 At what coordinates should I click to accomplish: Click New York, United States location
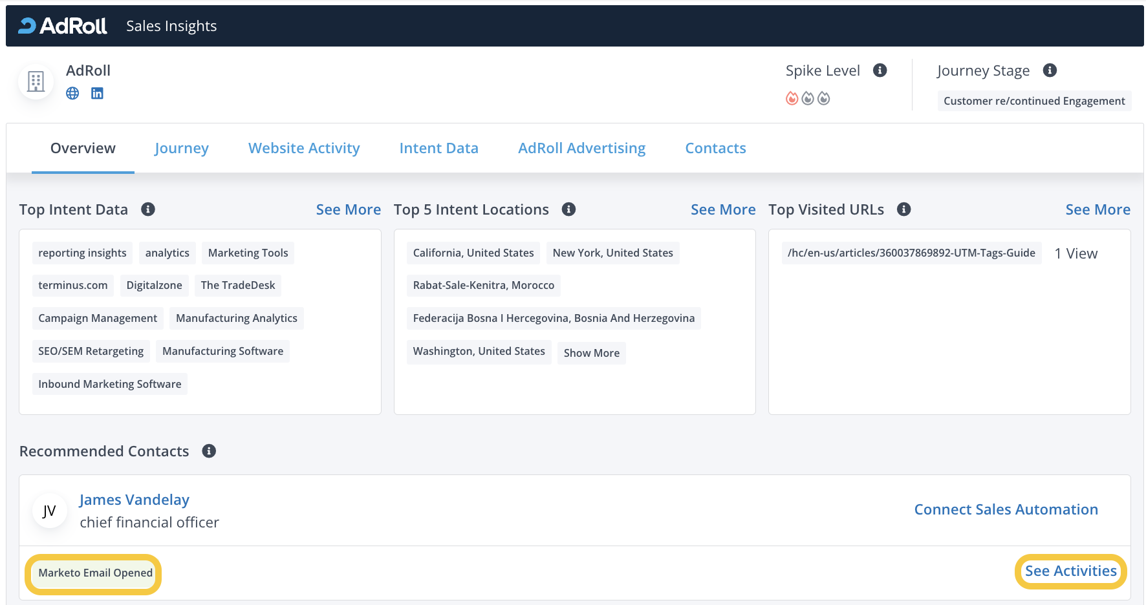click(x=613, y=253)
